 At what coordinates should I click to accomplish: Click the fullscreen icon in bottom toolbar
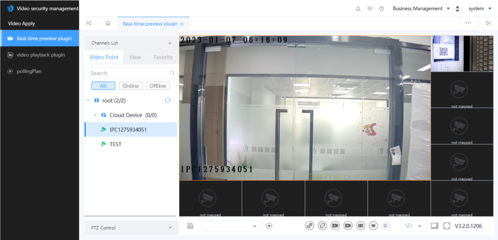point(446,226)
